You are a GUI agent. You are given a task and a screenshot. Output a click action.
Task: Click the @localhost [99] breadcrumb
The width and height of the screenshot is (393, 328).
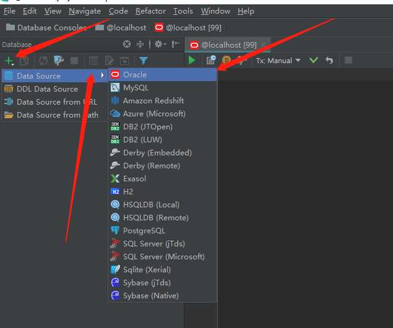tap(188, 28)
